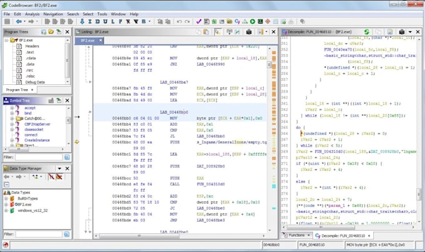Open the dropdown arrow next to 'B' bookmark icon
The height and width of the screenshot is (252, 425).
pos(149,22)
